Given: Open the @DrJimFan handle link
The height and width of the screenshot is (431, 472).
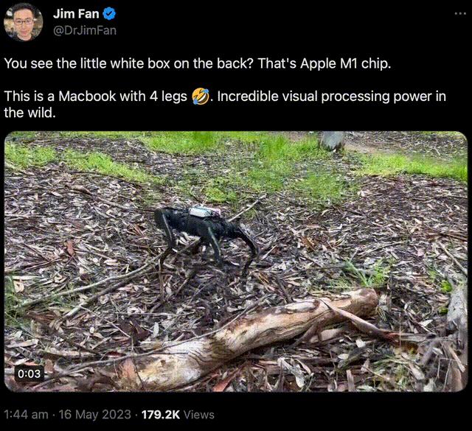Looking at the screenshot, I should (x=85, y=29).
